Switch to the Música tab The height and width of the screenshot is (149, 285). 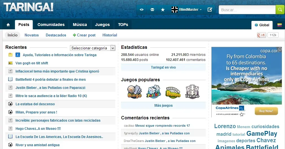click(80, 25)
